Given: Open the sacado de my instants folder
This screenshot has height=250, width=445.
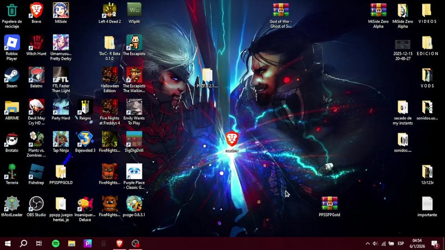Looking at the screenshot, I should click(x=403, y=112).
